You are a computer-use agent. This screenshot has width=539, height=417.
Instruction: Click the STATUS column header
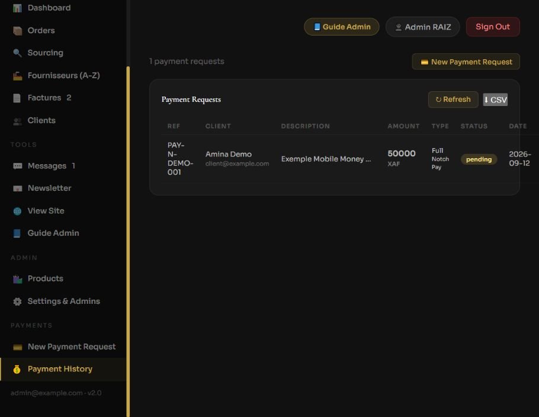click(x=474, y=126)
